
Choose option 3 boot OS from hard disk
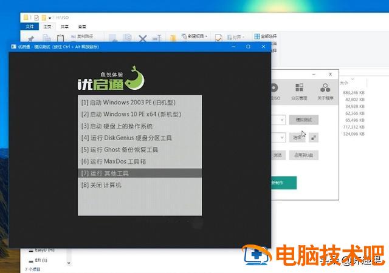tap(140, 126)
